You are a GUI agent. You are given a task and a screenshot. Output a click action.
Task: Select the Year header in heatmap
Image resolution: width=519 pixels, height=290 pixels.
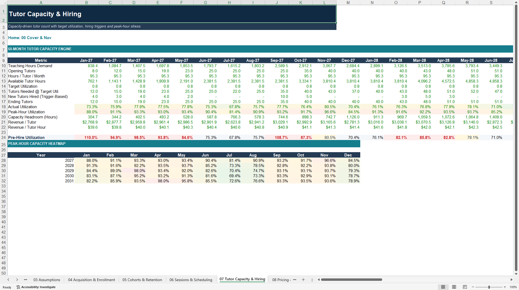coord(41,155)
